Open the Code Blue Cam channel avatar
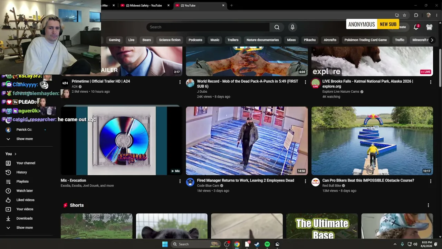Viewport: 442px width, 249px height. (x=190, y=182)
